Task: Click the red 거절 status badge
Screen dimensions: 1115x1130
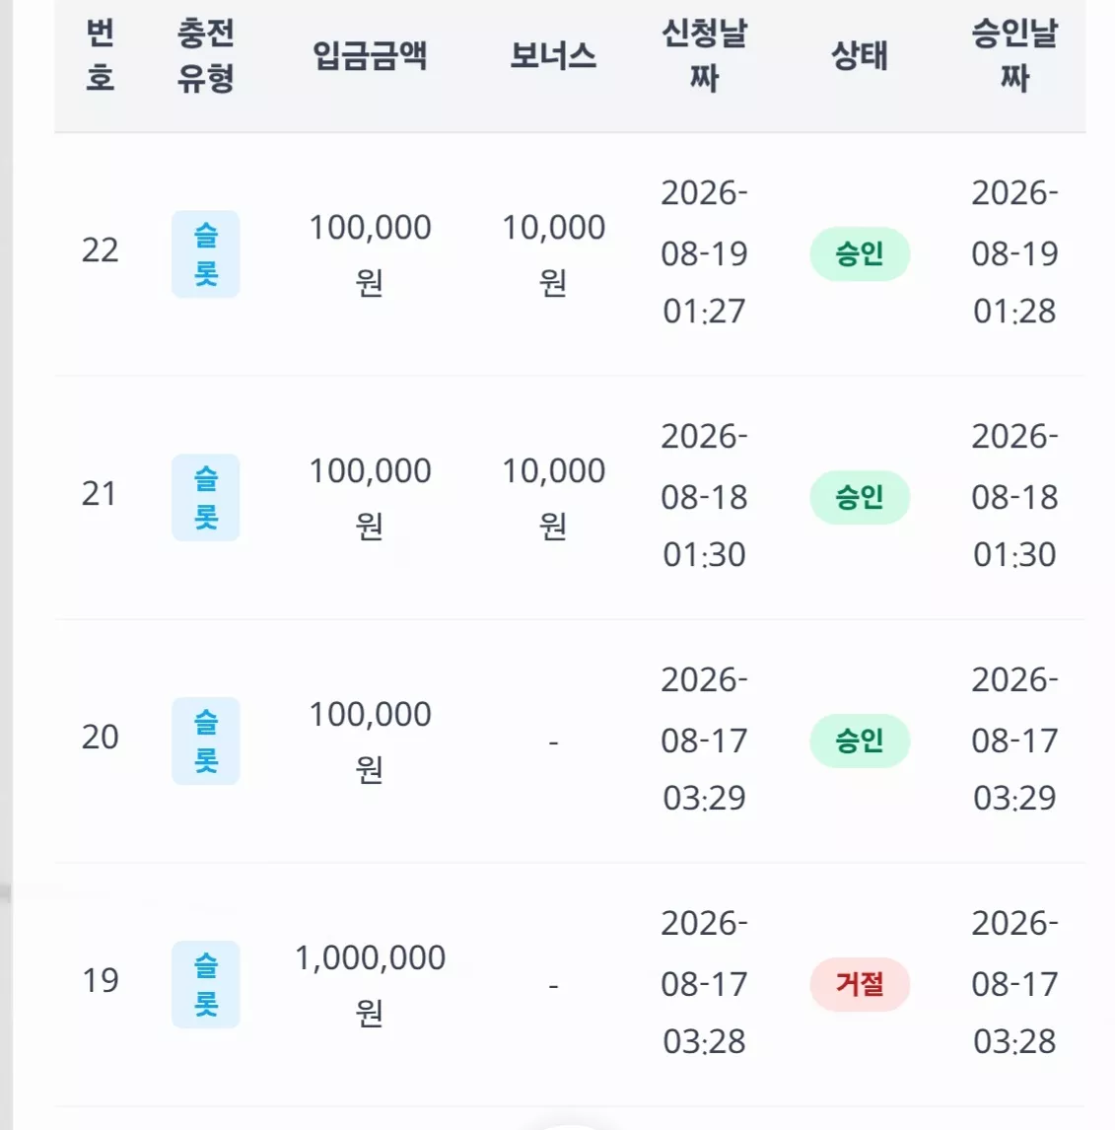Action: (x=860, y=984)
